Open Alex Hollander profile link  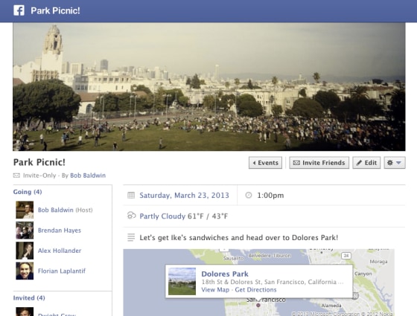pos(60,251)
